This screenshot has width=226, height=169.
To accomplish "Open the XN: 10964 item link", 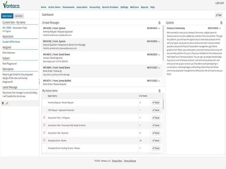I will coord(7,28).
